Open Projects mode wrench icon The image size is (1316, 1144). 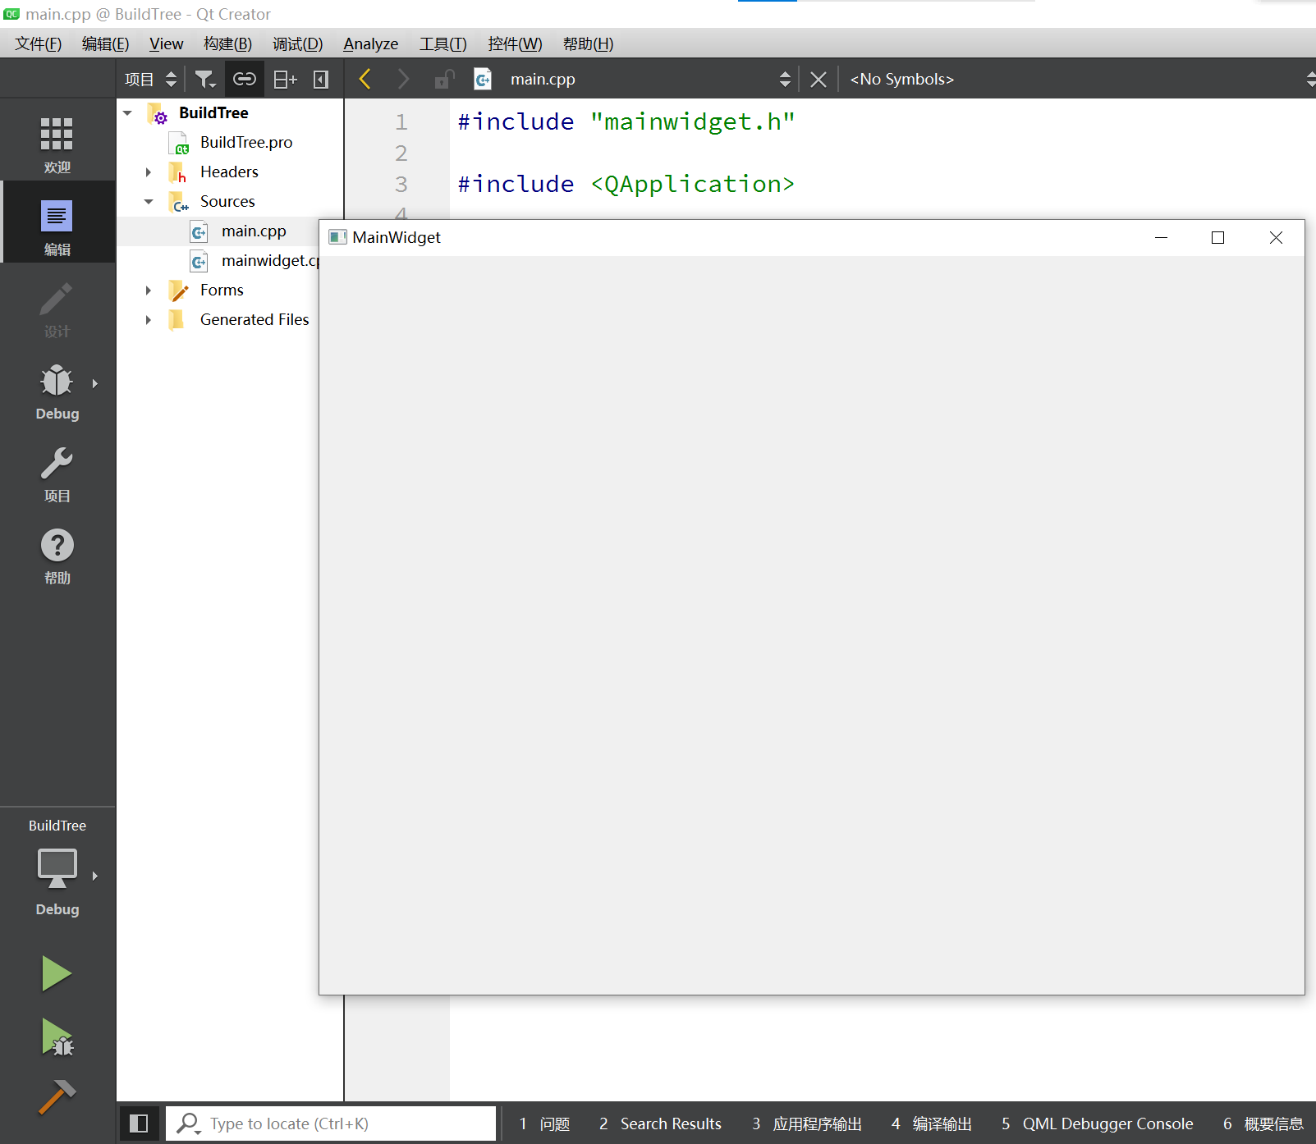pyautogui.click(x=57, y=464)
